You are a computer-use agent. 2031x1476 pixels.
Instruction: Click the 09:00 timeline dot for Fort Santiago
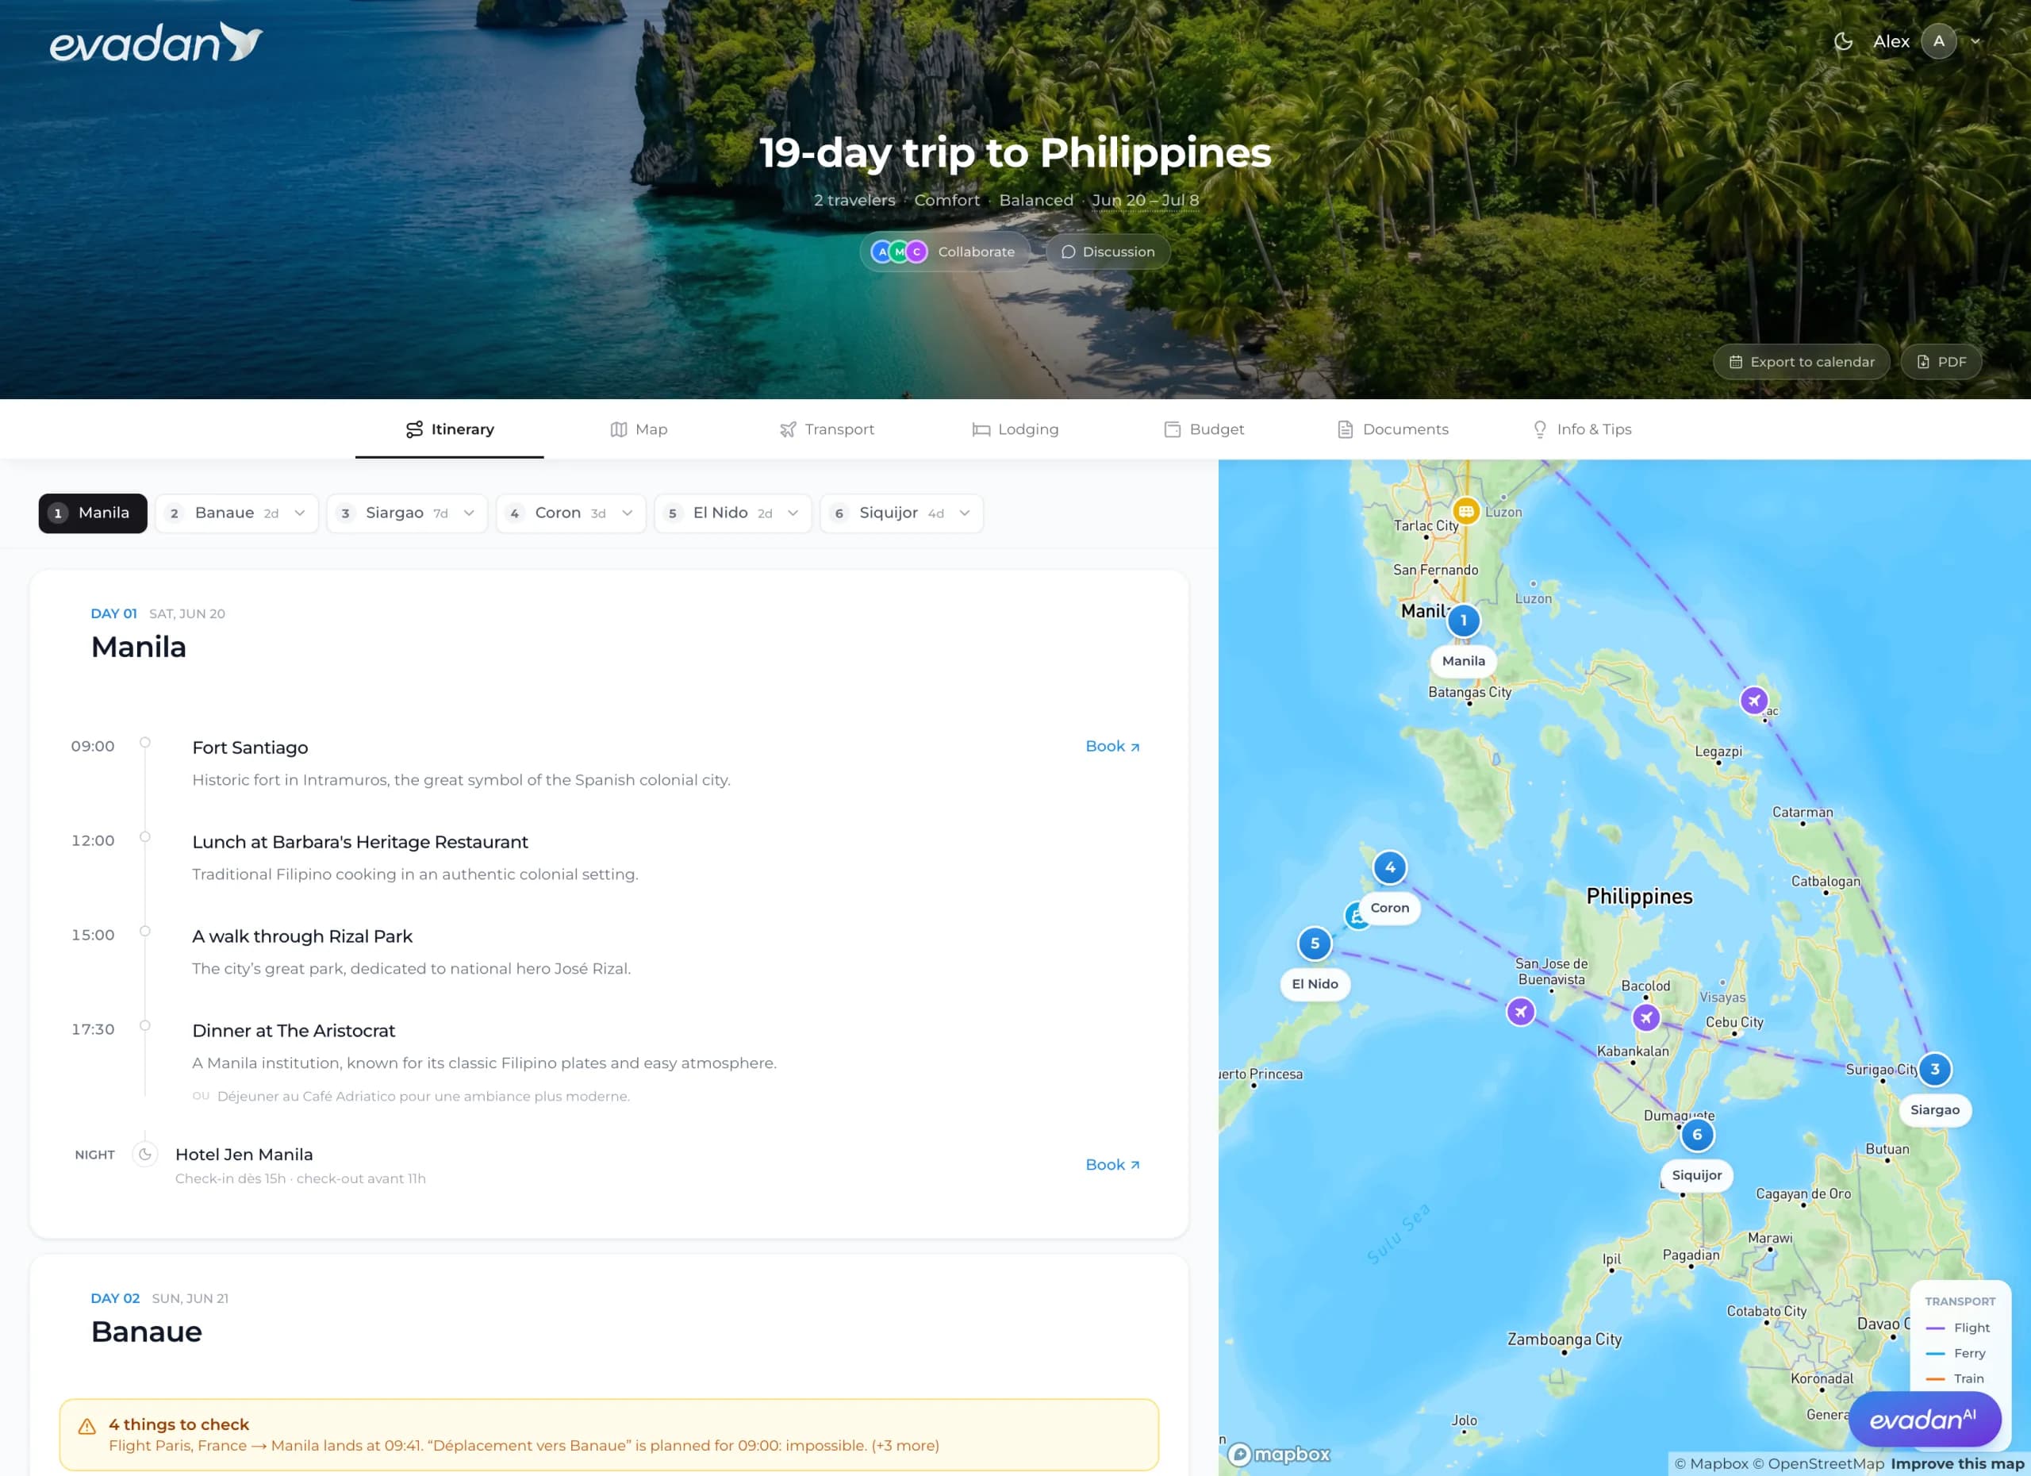pos(145,743)
